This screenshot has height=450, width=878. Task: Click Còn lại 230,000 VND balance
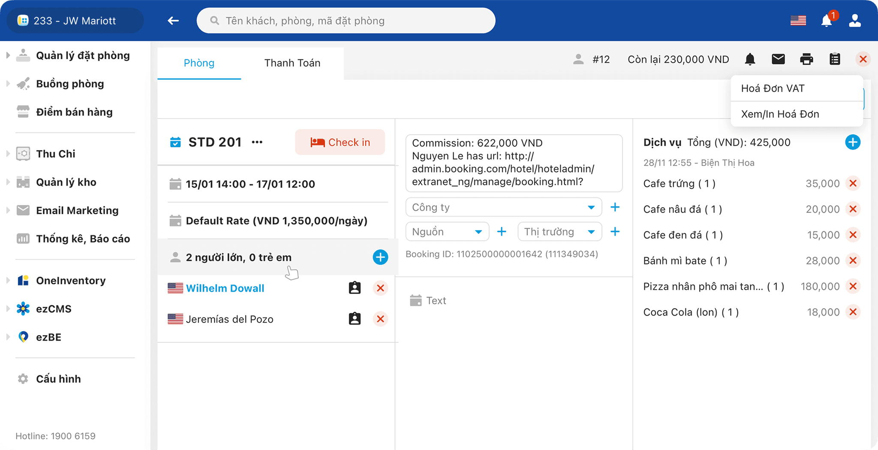(678, 60)
